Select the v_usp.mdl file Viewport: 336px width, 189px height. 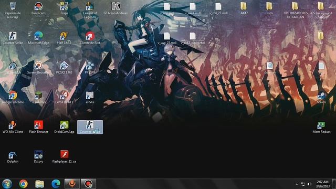(167, 8)
